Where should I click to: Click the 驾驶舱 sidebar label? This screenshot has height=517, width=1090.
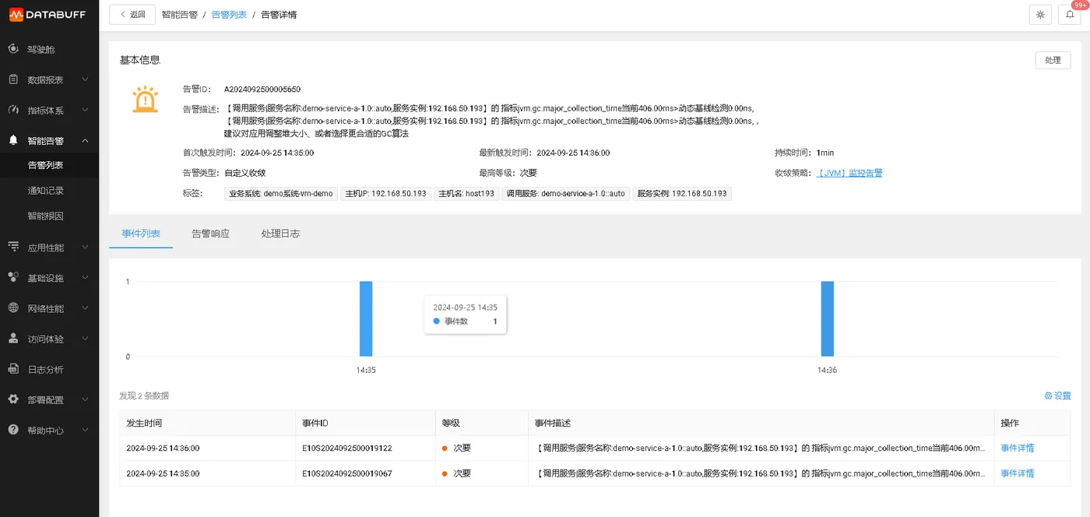point(41,49)
